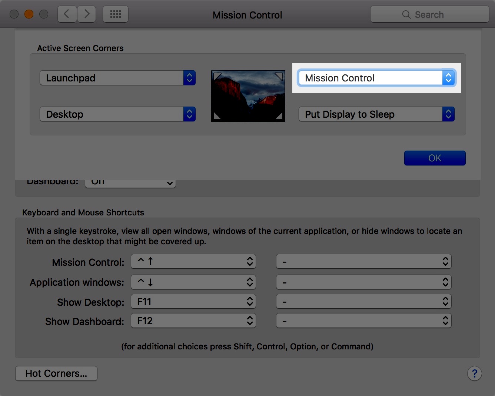Screen dimensions: 495x396
Task: Open Mission Control keyboard shortcut dropdown
Action: pos(193,262)
